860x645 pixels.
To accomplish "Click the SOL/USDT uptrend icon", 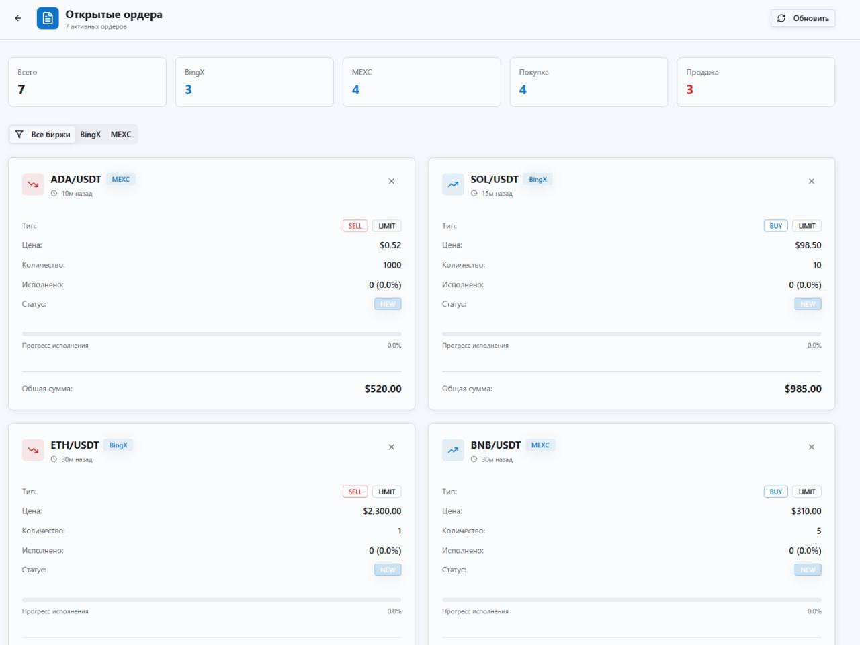I will tap(453, 184).
